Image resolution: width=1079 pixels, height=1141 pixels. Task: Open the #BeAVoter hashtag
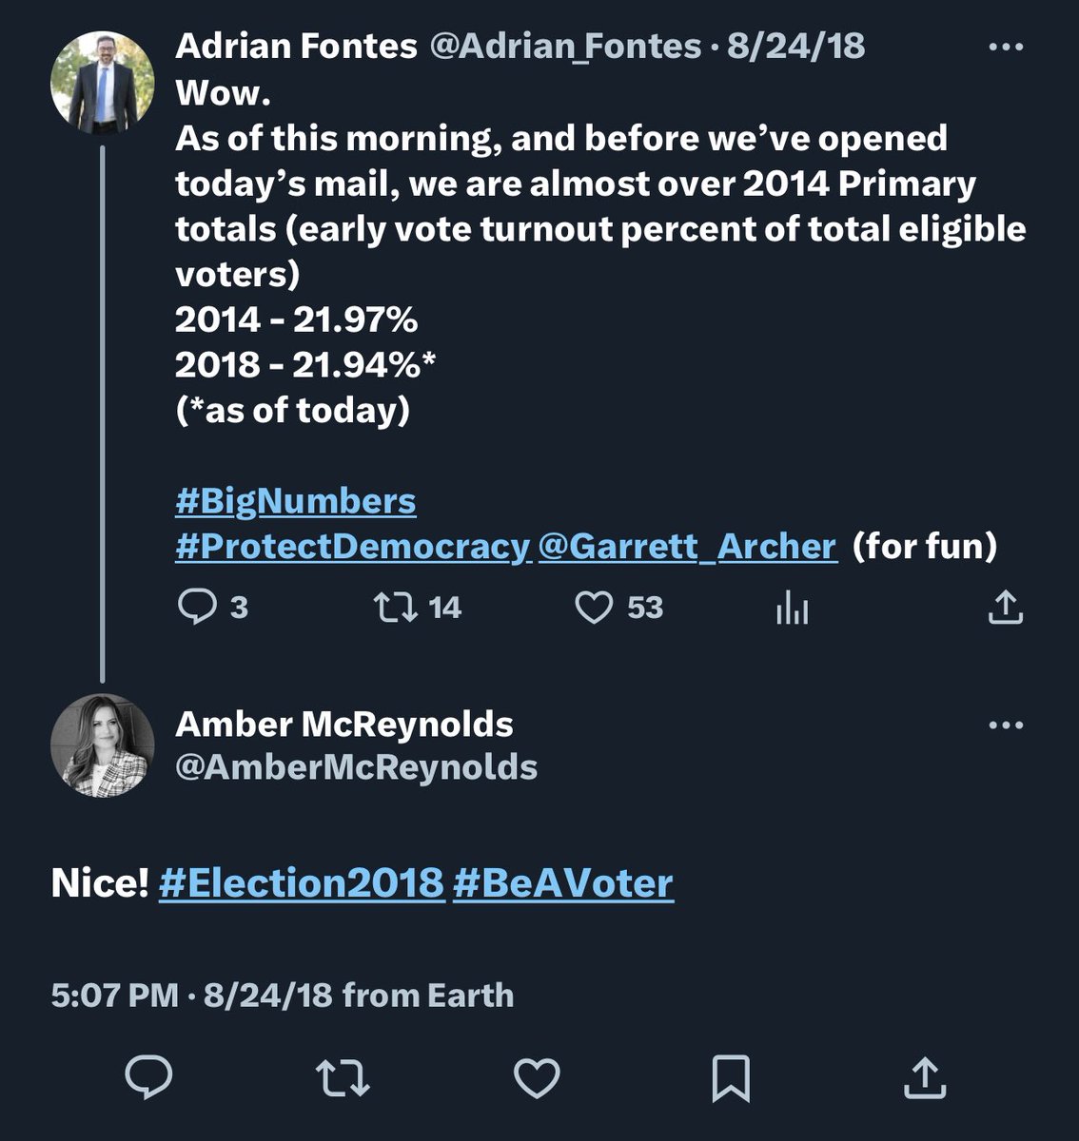pos(563,883)
